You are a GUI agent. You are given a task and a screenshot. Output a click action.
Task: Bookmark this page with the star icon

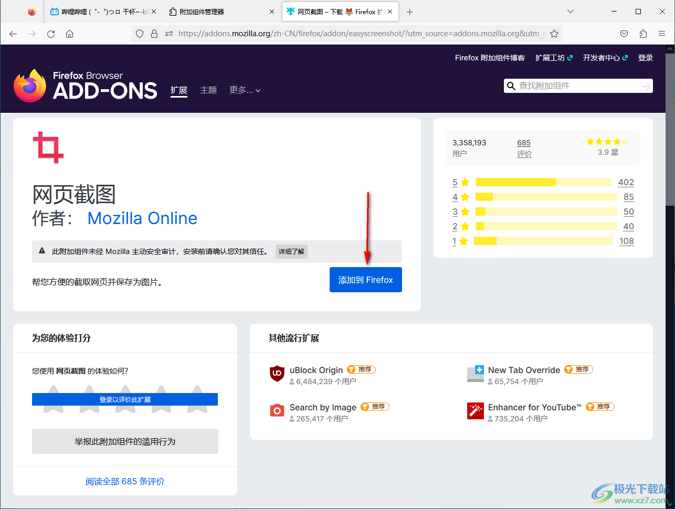[554, 34]
